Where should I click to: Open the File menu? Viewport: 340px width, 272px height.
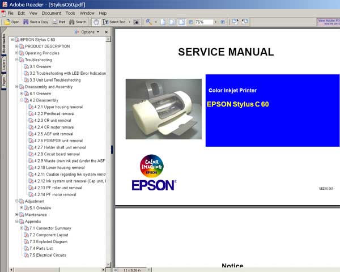tap(11, 13)
